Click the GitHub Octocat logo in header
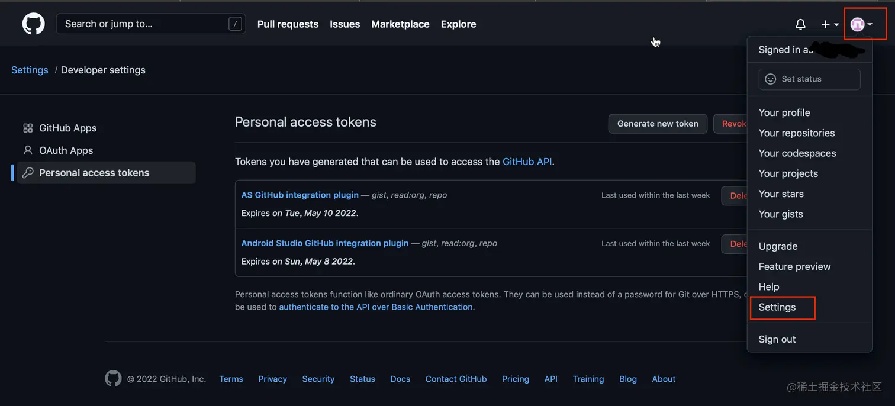Image resolution: width=895 pixels, height=406 pixels. pyautogui.click(x=34, y=24)
